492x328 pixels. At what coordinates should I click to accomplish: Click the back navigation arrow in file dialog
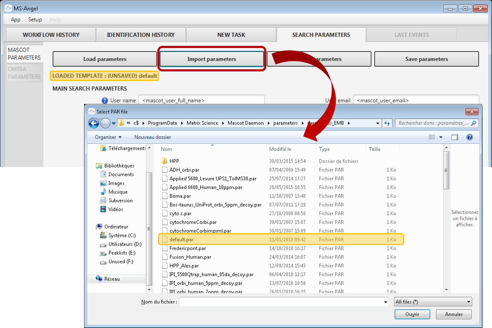click(94, 123)
